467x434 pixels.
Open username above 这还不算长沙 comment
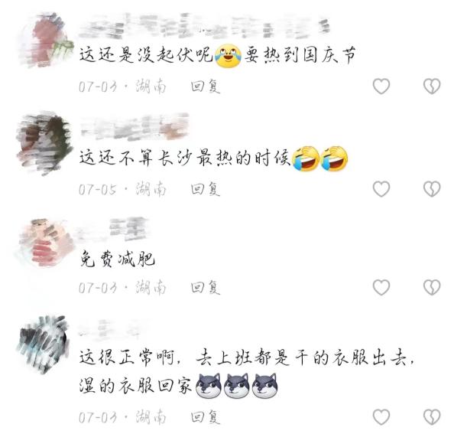point(135,126)
